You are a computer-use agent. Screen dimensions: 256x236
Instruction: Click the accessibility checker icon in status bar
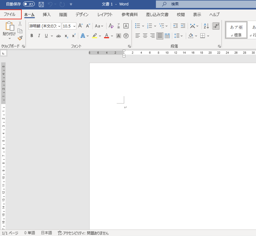click(x=60, y=233)
